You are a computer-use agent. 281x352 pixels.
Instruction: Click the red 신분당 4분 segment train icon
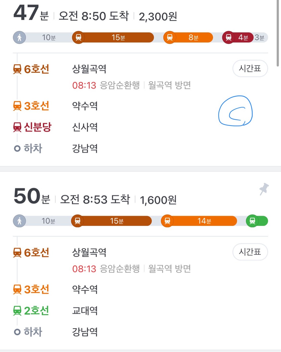[x=228, y=37]
